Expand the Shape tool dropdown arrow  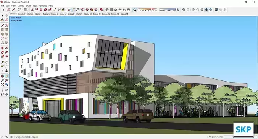click(x=28, y=10)
